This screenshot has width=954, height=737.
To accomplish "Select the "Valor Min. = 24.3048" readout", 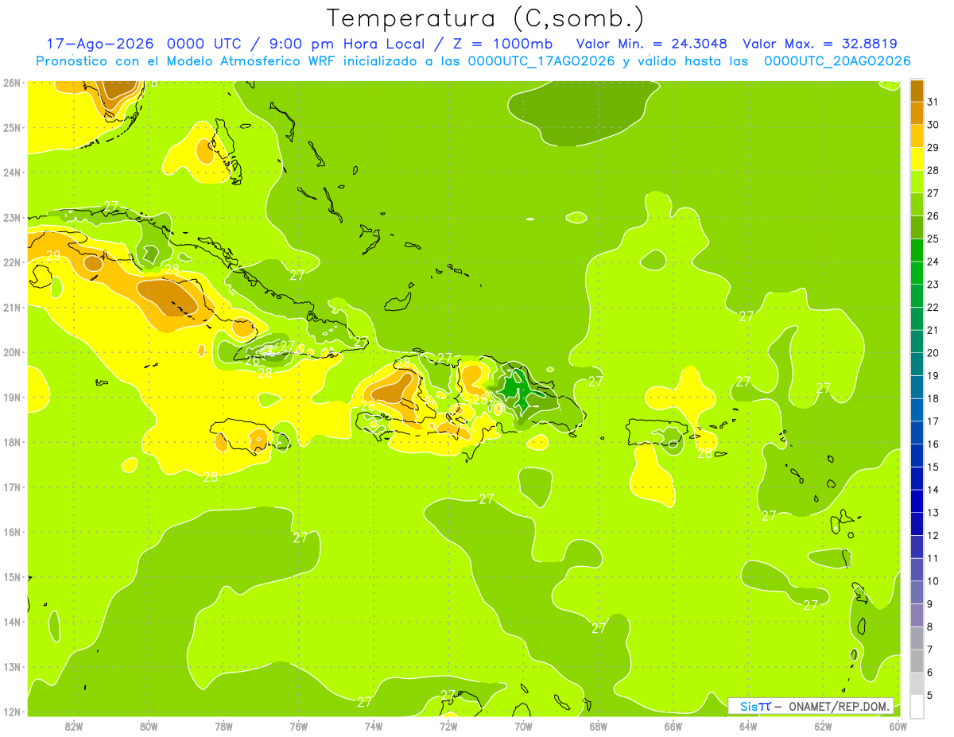I will coord(651,44).
